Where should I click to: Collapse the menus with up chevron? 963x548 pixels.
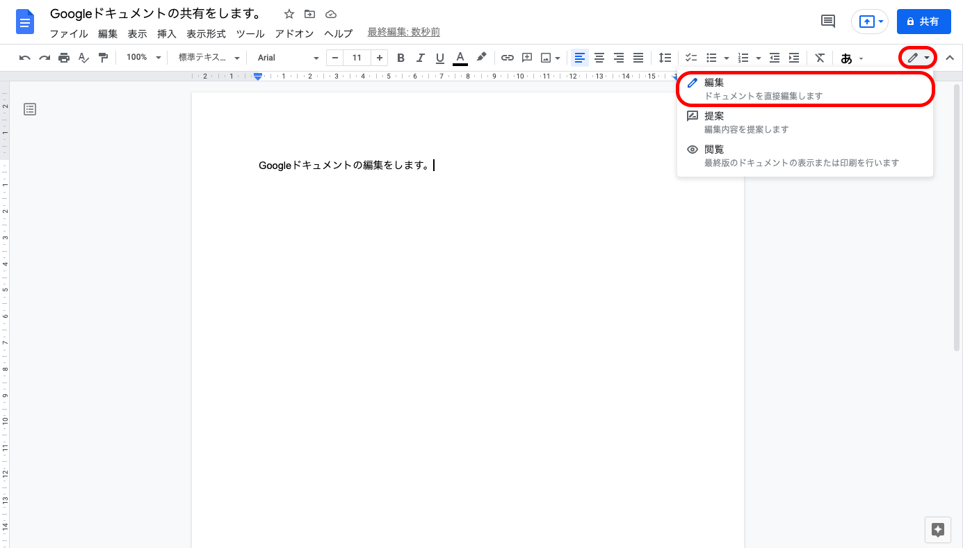[x=950, y=58]
